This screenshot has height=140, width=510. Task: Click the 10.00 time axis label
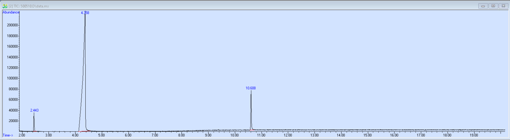tap(234, 135)
